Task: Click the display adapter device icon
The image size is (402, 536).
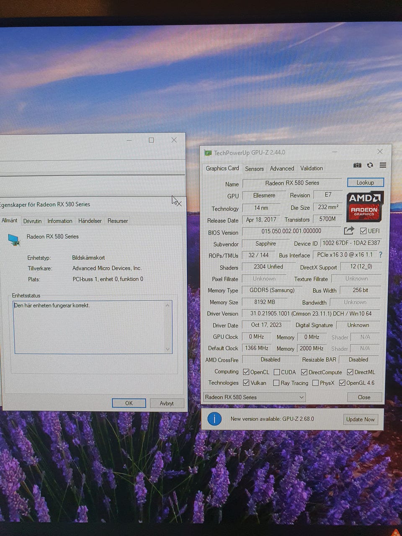Action: pyautogui.click(x=14, y=240)
